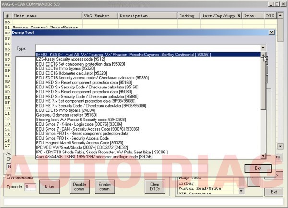The image size is (288, 208).
Task: Select MED 9.x Security Code / Checksum [95160]
Action: [x=148, y=87]
